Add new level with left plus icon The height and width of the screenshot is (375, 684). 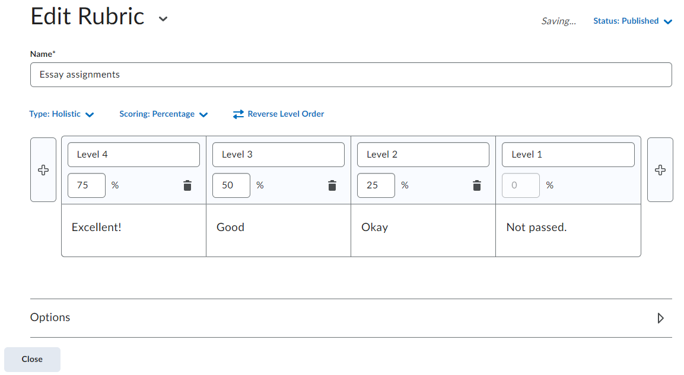click(43, 170)
